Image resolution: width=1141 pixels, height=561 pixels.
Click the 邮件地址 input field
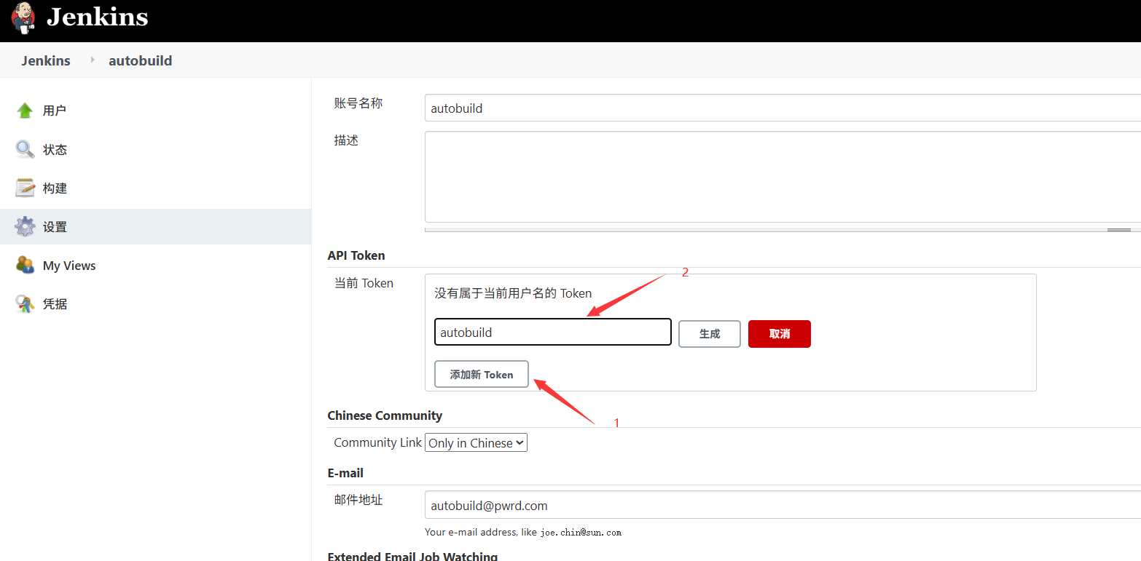[783, 505]
